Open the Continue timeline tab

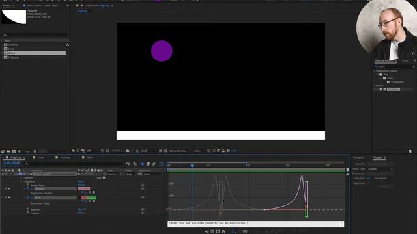pos(65,157)
